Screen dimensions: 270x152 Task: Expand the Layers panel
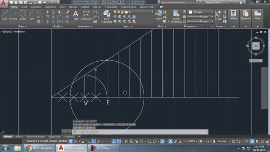click(127, 26)
